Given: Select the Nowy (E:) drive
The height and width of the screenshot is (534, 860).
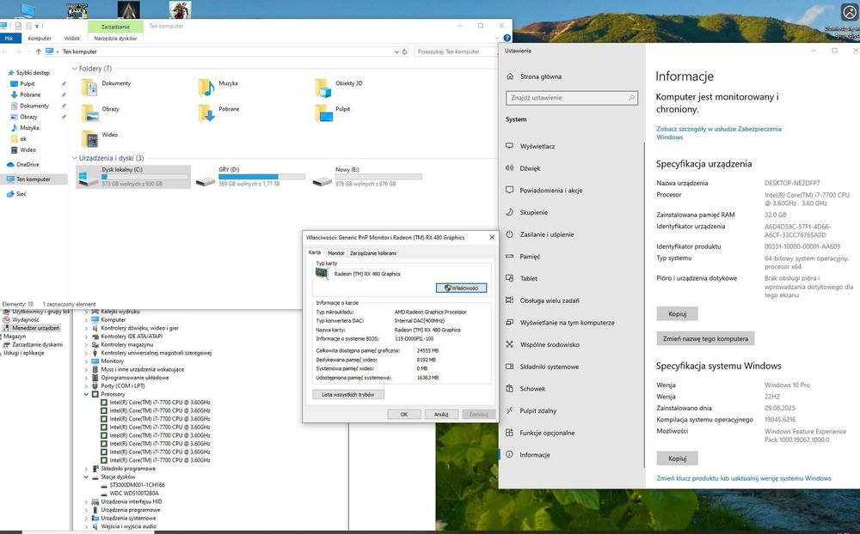Looking at the screenshot, I should (x=367, y=177).
